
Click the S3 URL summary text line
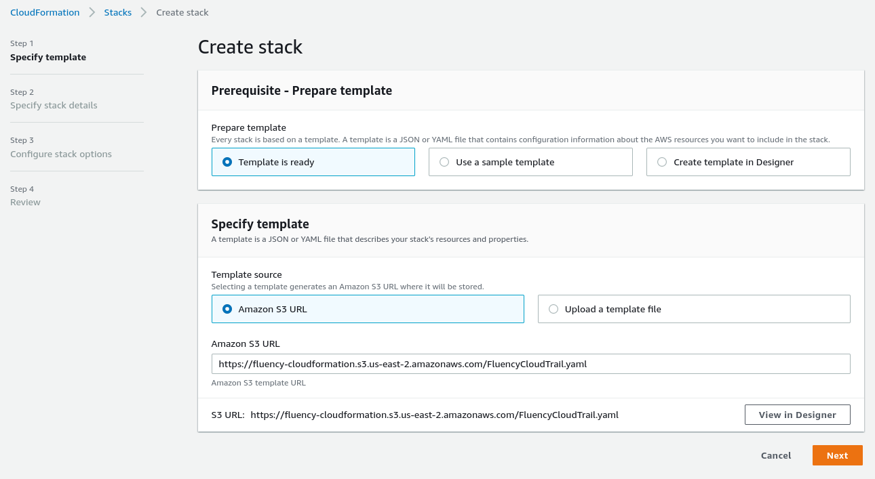(x=415, y=415)
